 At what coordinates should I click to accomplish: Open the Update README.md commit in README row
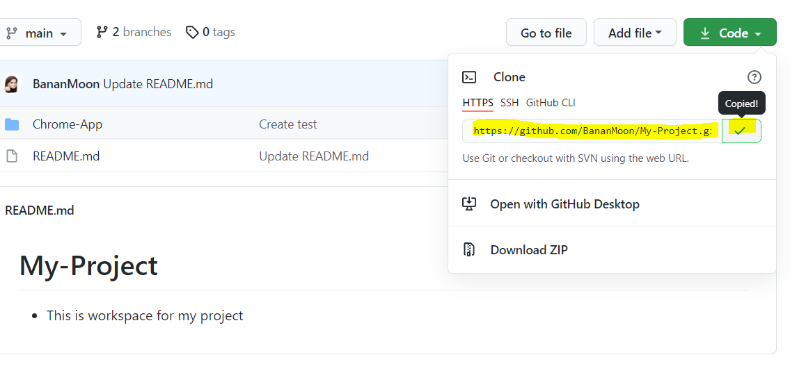pyautogui.click(x=314, y=156)
